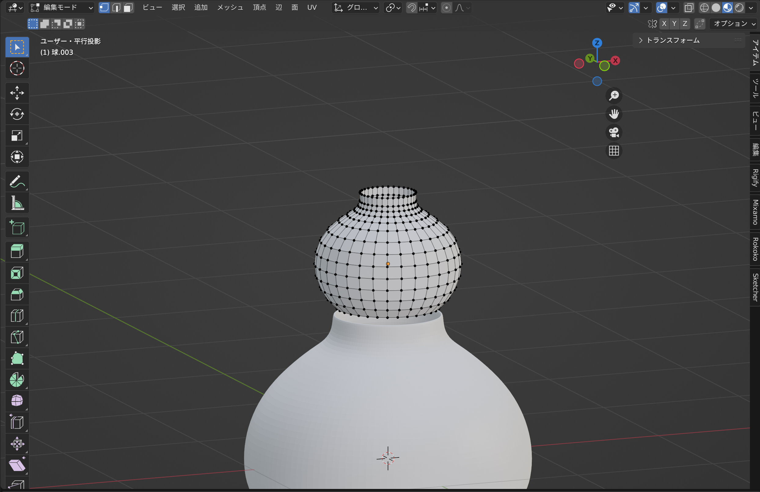Switch to the Rokoko sidebar tab
The width and height of the screenshot is (760, 492).
click(755, 249)
